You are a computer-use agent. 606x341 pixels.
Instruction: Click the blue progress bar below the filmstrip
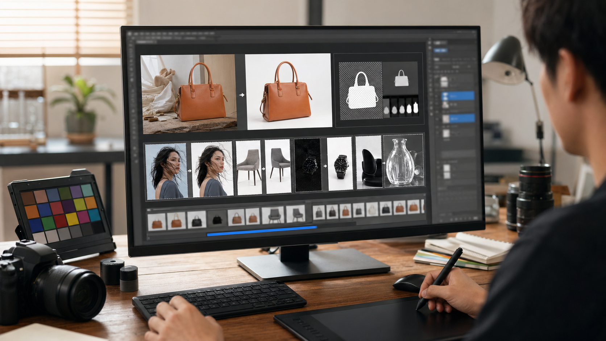pyautogui.click(x=262, y=231)
